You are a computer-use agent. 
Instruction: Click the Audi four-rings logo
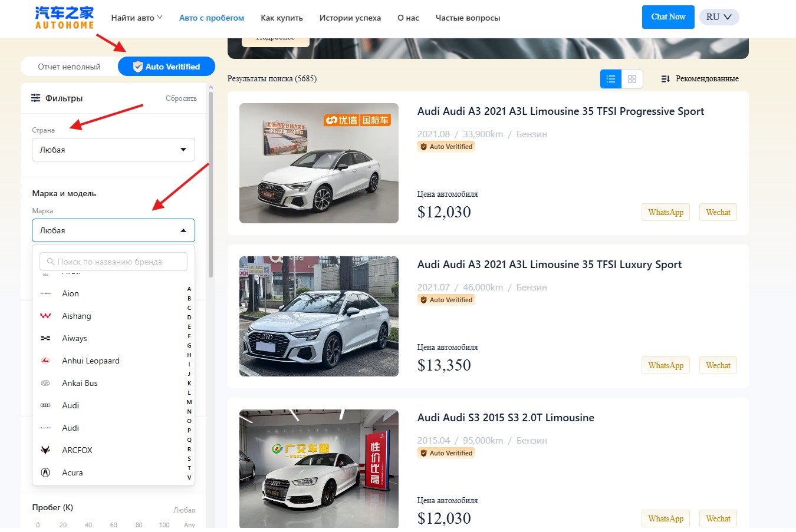coord(45,405)
